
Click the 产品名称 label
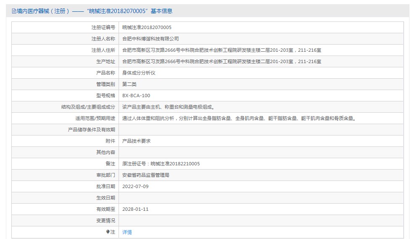click(x=106, y=73)
